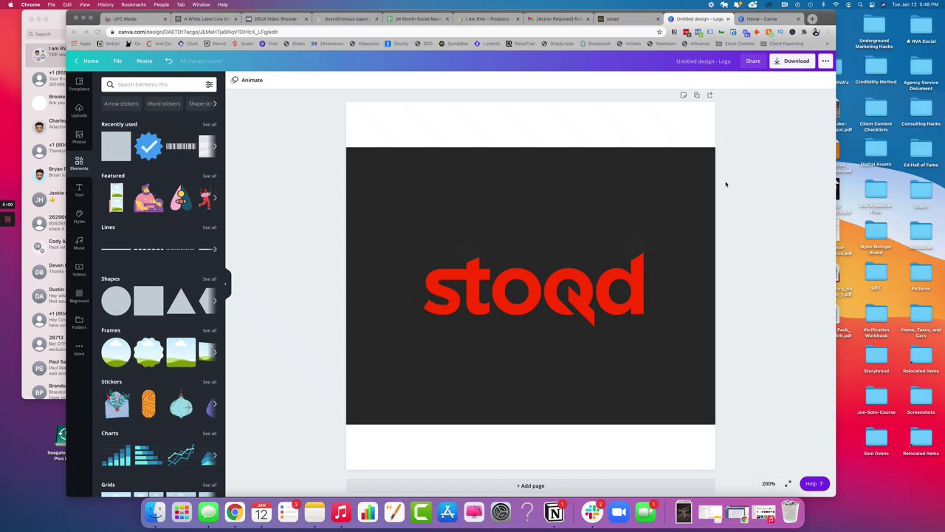Select the circle shape
This screenshot has width=945, height=532.
point(116,301)
